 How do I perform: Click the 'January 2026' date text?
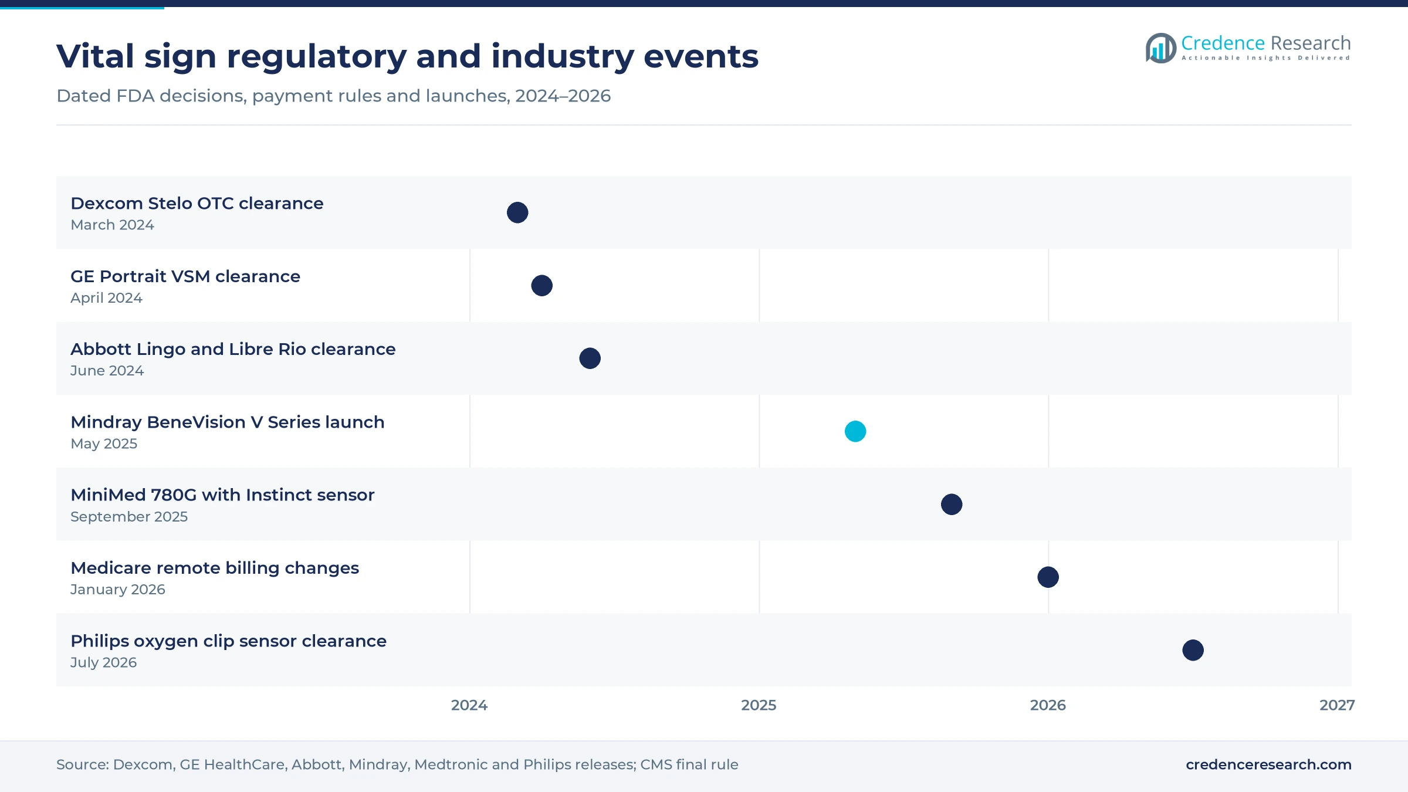pyautogui.click(x=117, y=590)
